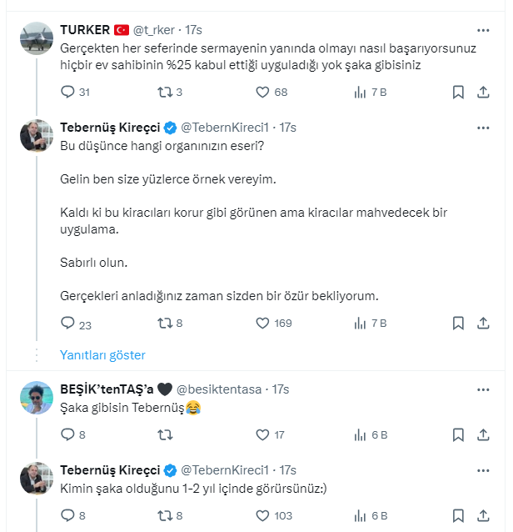Reply to Tebernüş's tweet with 23 replies
513x532 pixels.
tap(68, 324)
